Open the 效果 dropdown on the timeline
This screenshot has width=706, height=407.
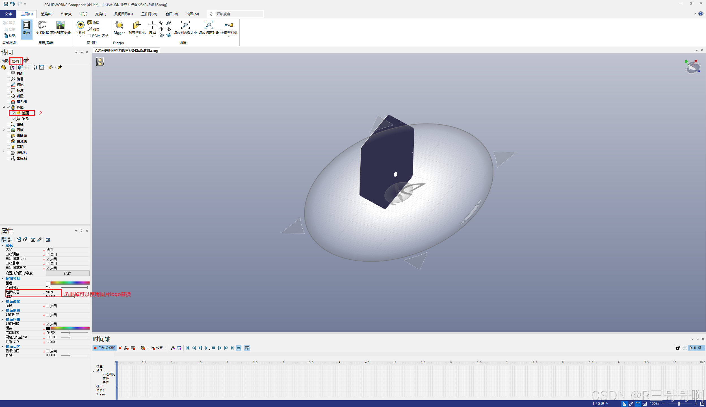(166, 348)
